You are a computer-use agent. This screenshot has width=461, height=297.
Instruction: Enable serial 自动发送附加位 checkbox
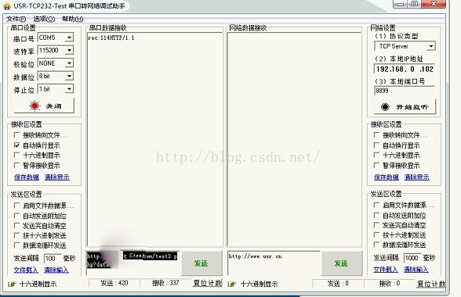click(16, 216)
